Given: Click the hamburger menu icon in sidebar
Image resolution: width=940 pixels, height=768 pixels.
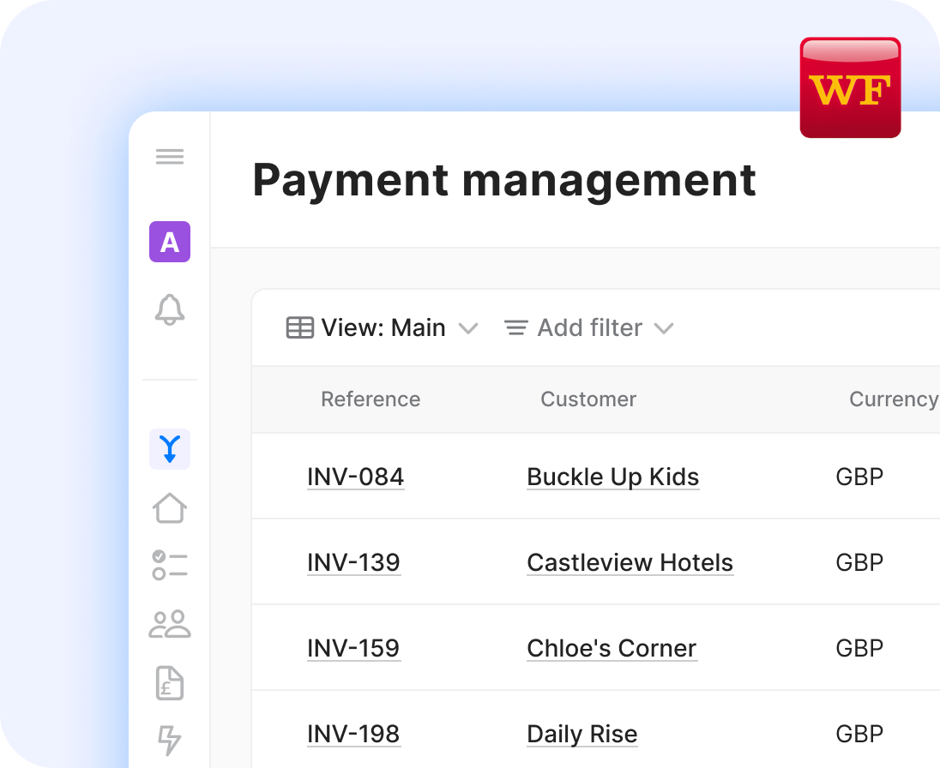Looking at the screenshot, I should click(170, 157).
